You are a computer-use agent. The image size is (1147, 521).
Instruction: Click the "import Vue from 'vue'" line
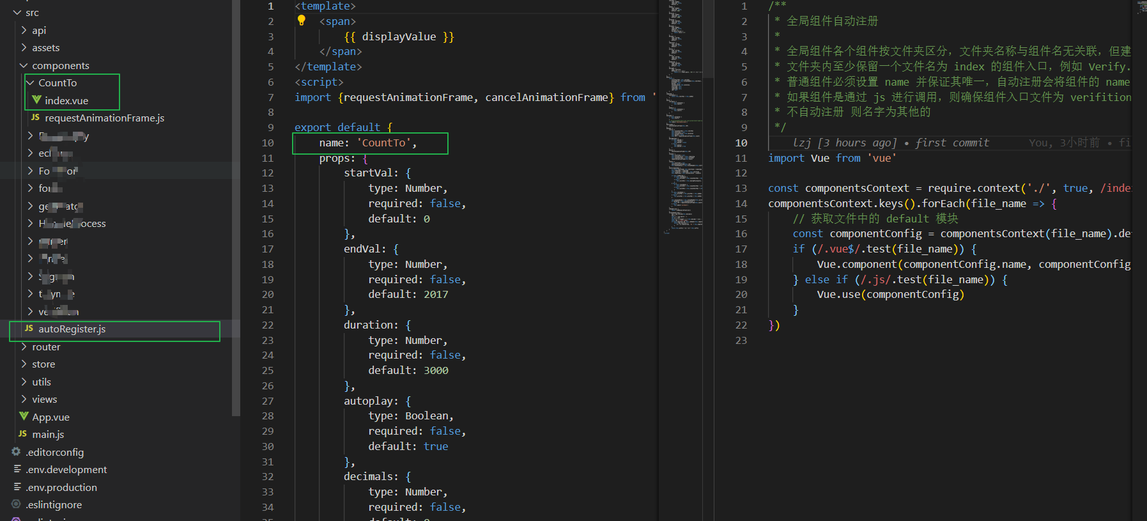[832, 159]
